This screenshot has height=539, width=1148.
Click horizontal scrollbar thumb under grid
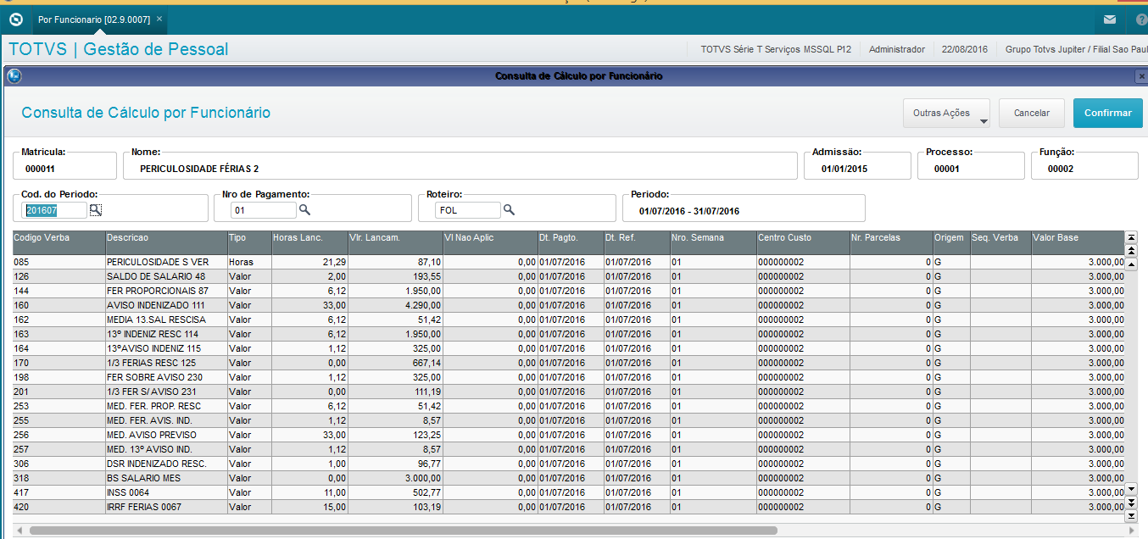pos(403,531)
